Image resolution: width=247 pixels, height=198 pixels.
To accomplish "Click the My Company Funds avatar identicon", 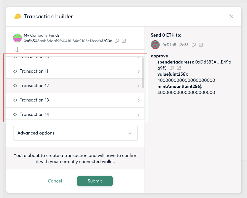I will pos(17,38).
